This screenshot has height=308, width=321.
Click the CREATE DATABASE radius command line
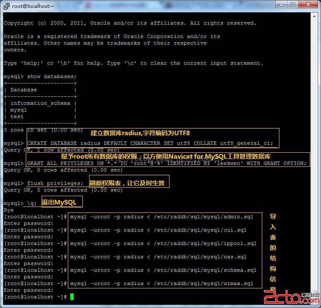[x=150, y=143]
